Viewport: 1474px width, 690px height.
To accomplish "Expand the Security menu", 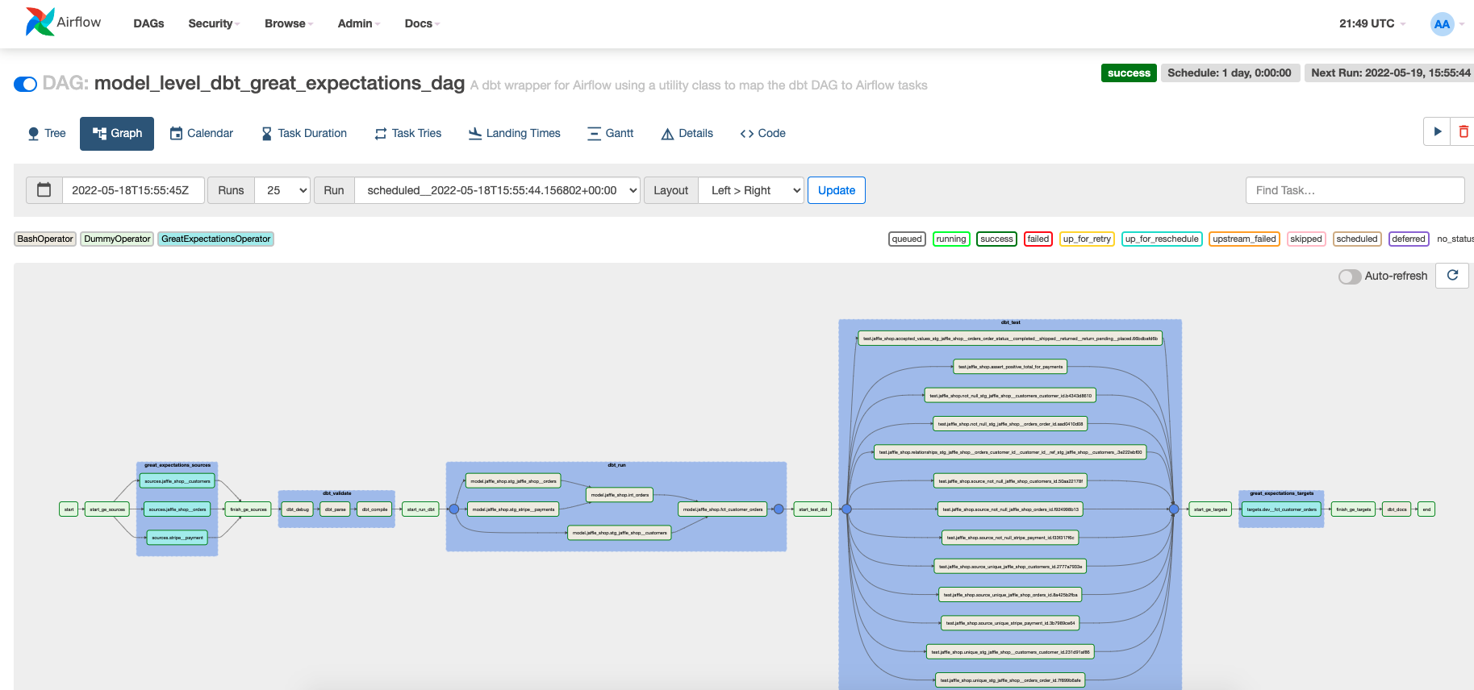I will [x=214, y=23].
